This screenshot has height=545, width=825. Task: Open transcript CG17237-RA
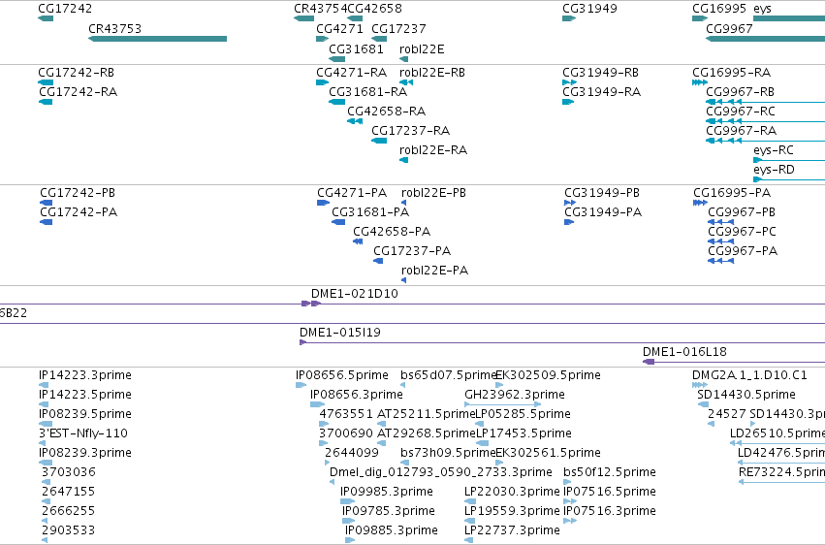[x=410, y=131]
